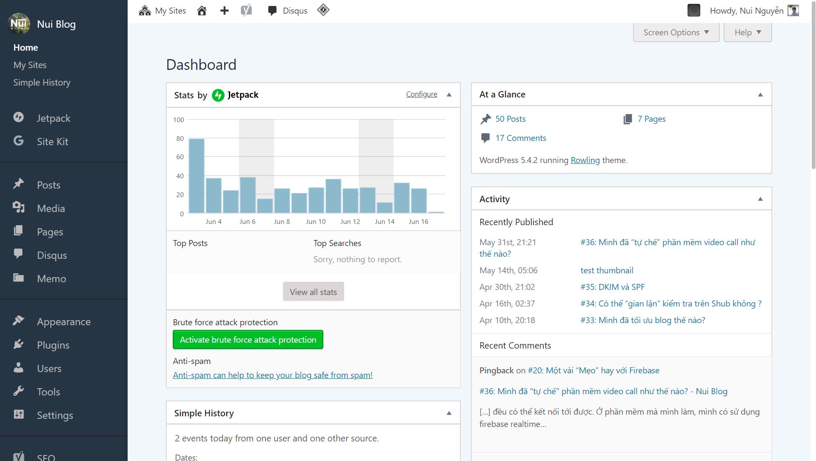
Task: Open the Screen Options dropdown
Action: click(676, 32)
